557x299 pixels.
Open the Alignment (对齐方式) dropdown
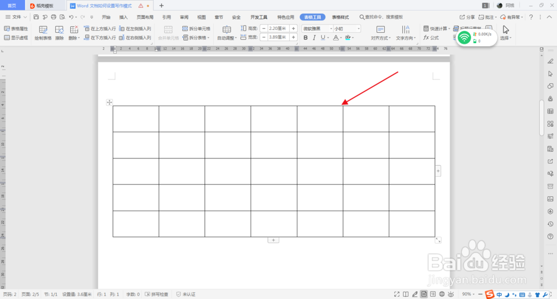[380, 33]
